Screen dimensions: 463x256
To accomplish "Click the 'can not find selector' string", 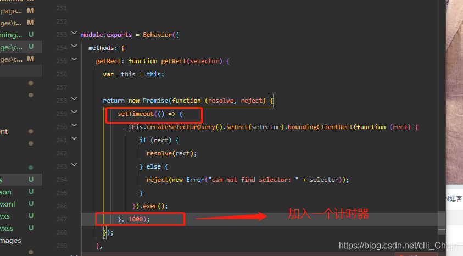I will 253,180.
